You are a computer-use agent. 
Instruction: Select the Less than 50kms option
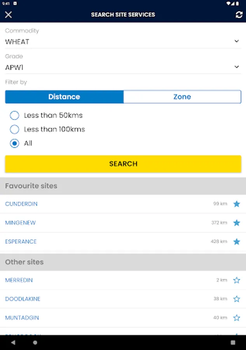pyautogui.click(x=14, y=115)
